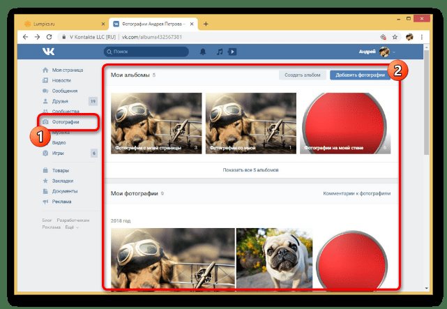The height and width of the screenshot is (309, 447).
Task: Click the friends counter badge 19
Action: (x=93, y=101)
